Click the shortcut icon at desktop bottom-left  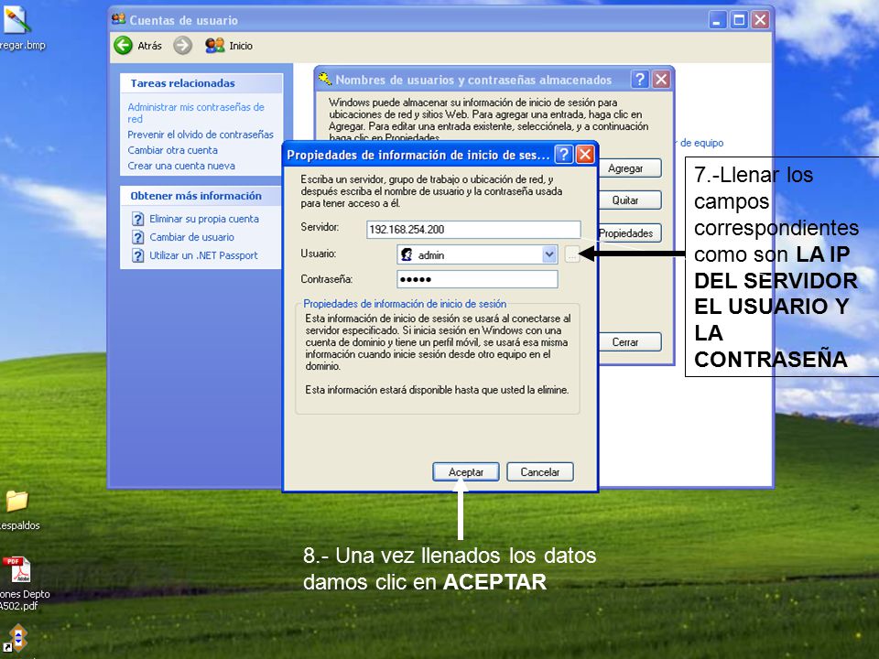click(x=16, y=639)
